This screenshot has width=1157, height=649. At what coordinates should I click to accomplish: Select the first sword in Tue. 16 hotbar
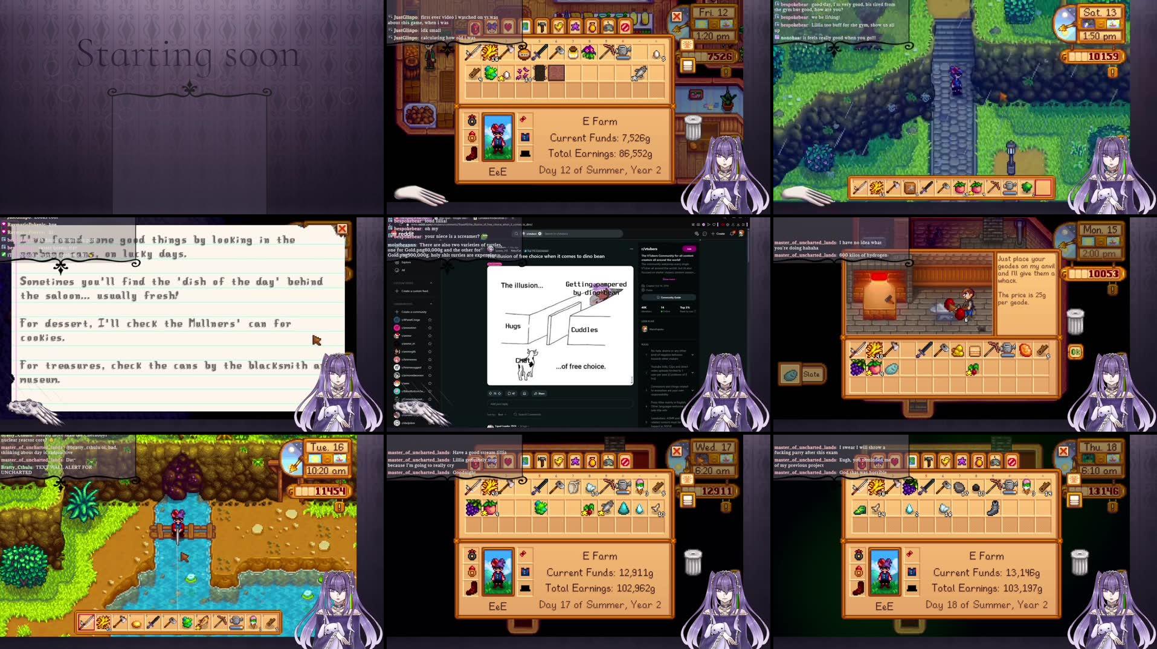point(86,621)
